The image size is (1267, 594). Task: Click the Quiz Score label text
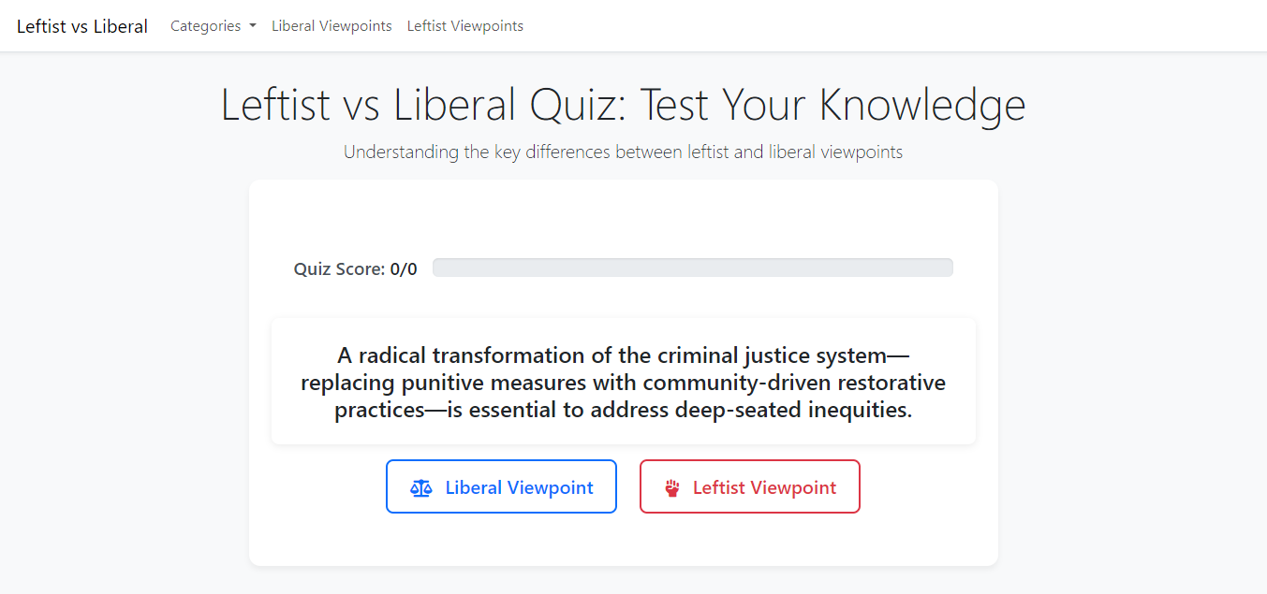[x=339, y=269]
